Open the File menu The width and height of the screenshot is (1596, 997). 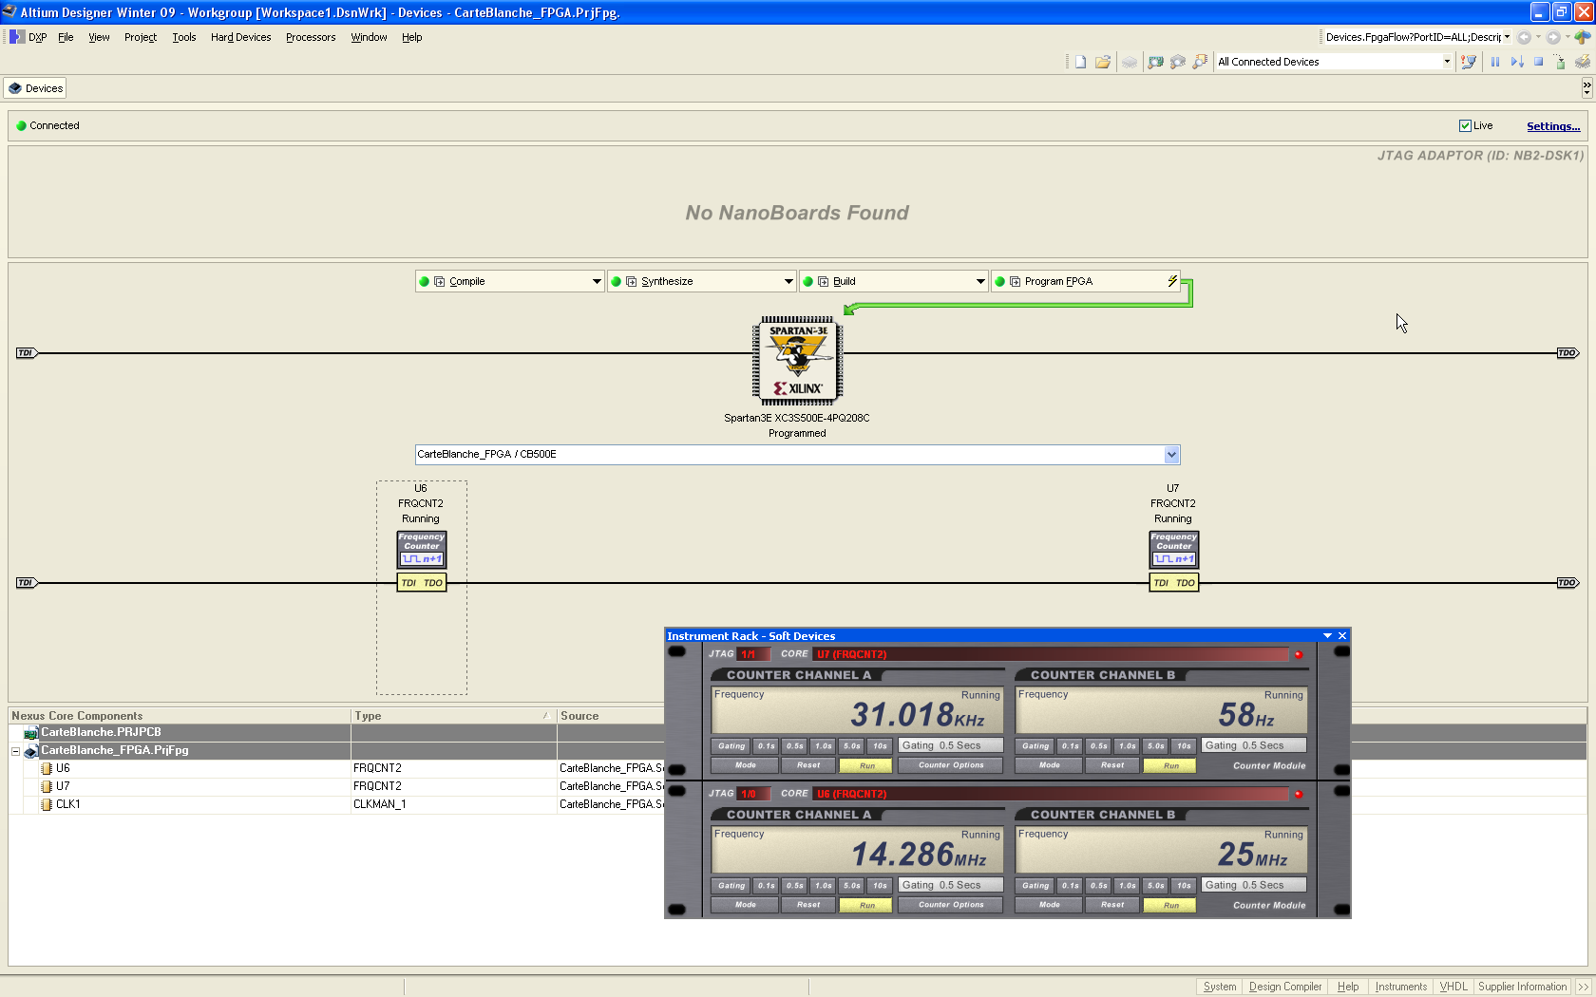coord(66,37)
